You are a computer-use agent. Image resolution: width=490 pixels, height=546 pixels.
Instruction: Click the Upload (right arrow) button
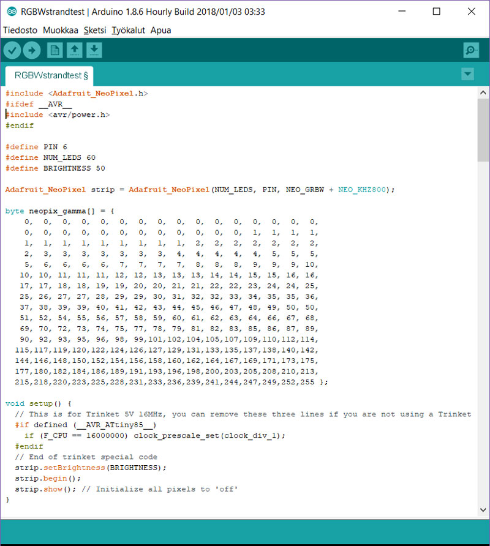coord(32,50)
